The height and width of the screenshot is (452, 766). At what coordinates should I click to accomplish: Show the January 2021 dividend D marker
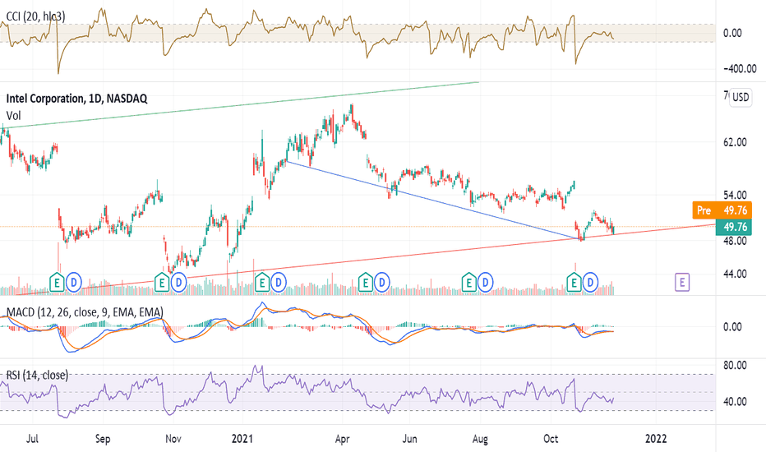point(279,282)
